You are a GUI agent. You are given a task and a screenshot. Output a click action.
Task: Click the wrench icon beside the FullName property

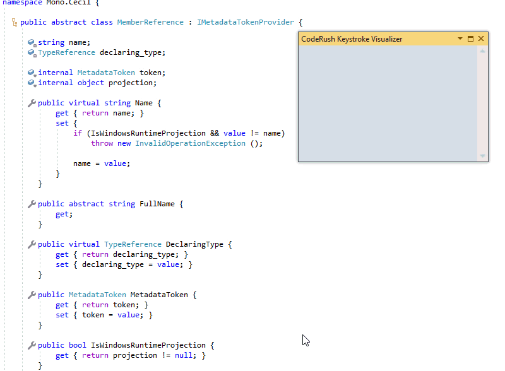tap(32, 204)
